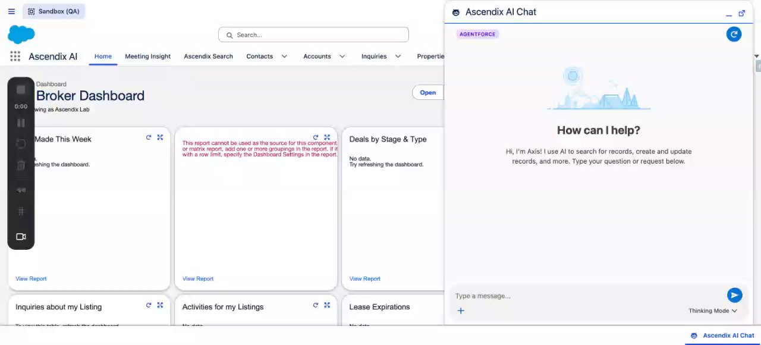This screenshot has width=761, height=345.
Task: Refresh the card with the red report error
Action: pyautogui.click(x=316, y=137)
